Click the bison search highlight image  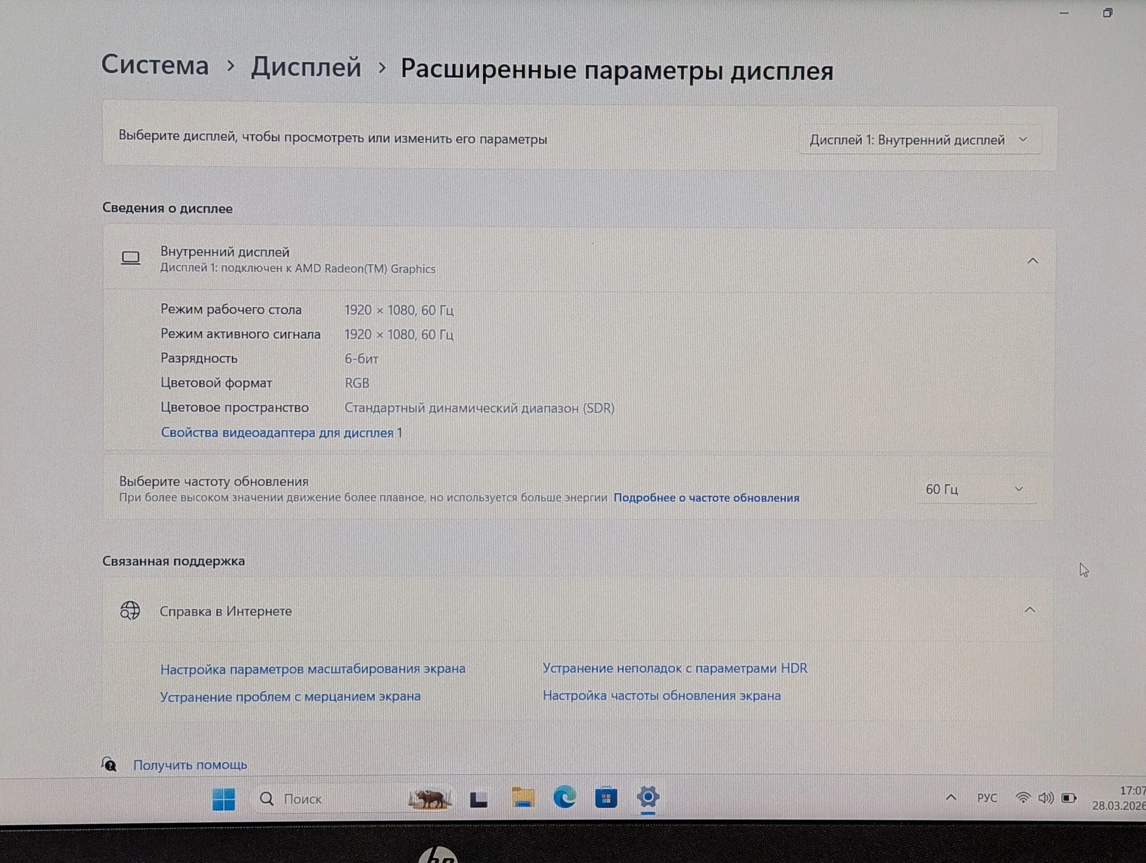pos(429,798)
